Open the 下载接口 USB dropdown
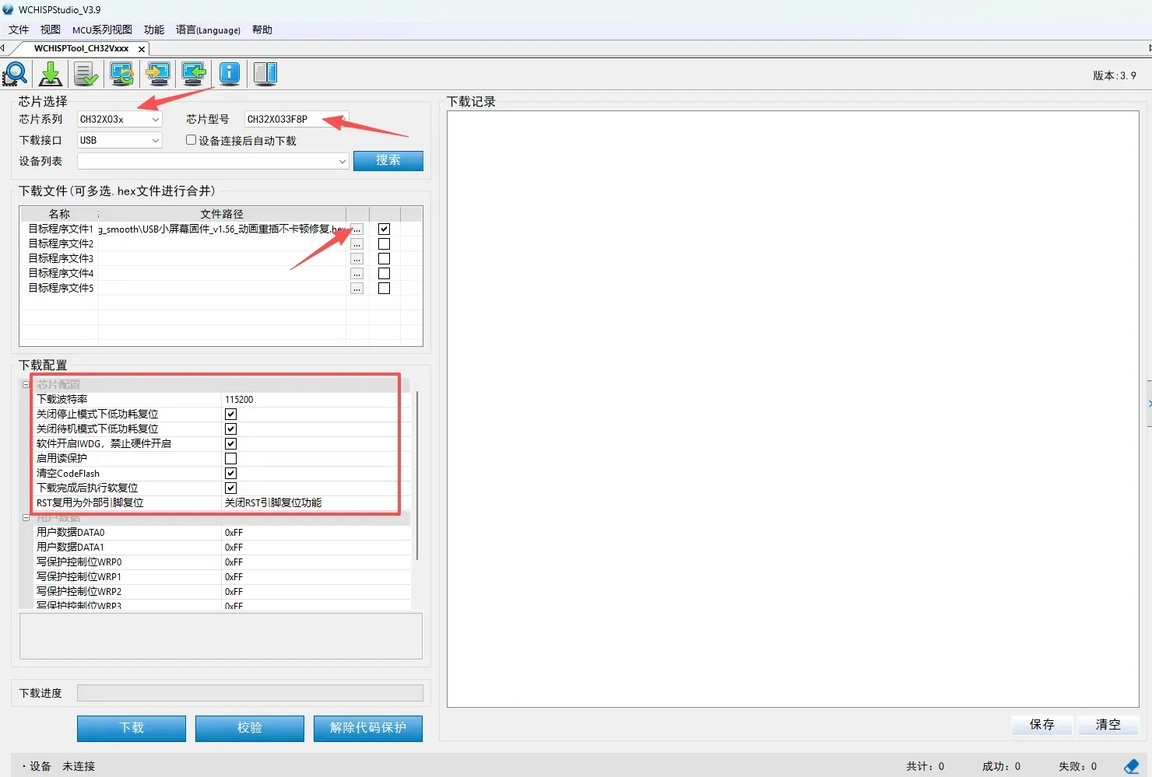Screen dimensions: 1152x777 pos(119,140)
